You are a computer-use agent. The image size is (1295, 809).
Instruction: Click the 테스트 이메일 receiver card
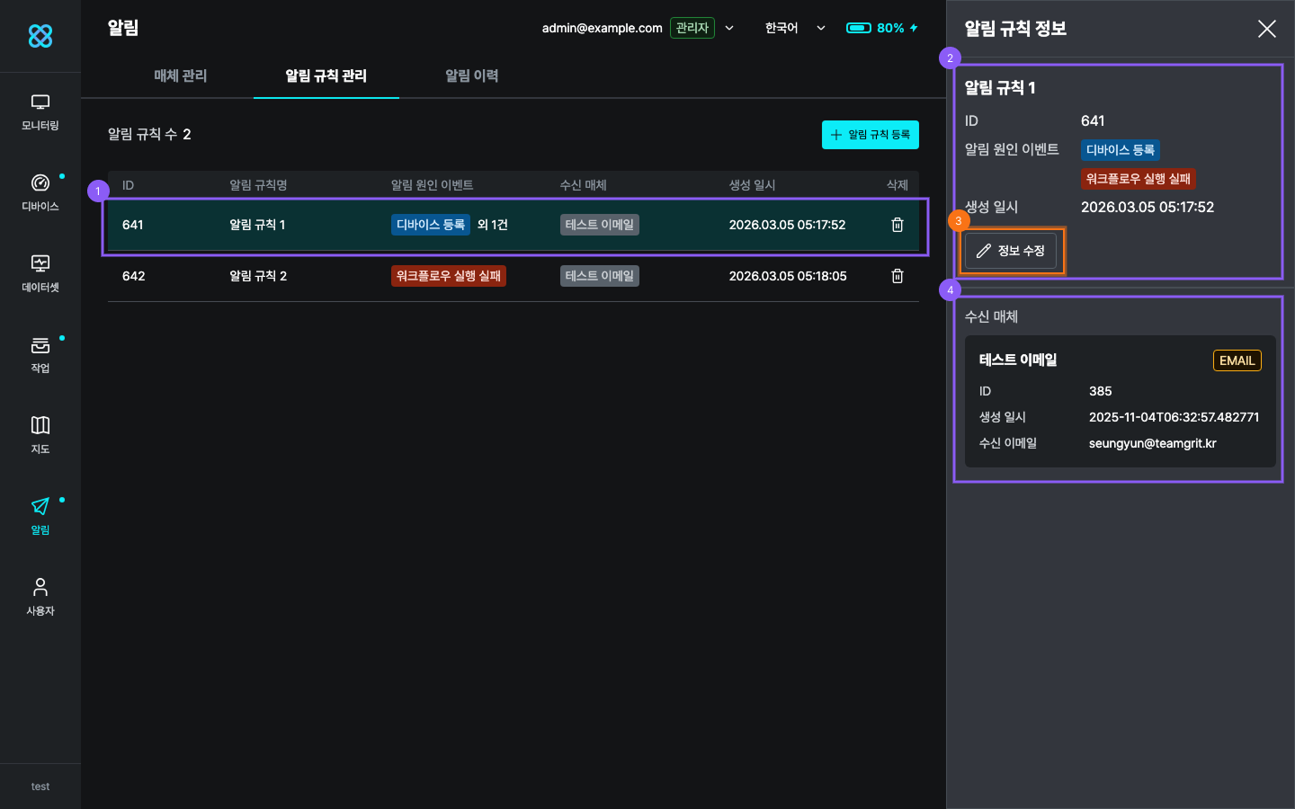tap(1120, 401)
